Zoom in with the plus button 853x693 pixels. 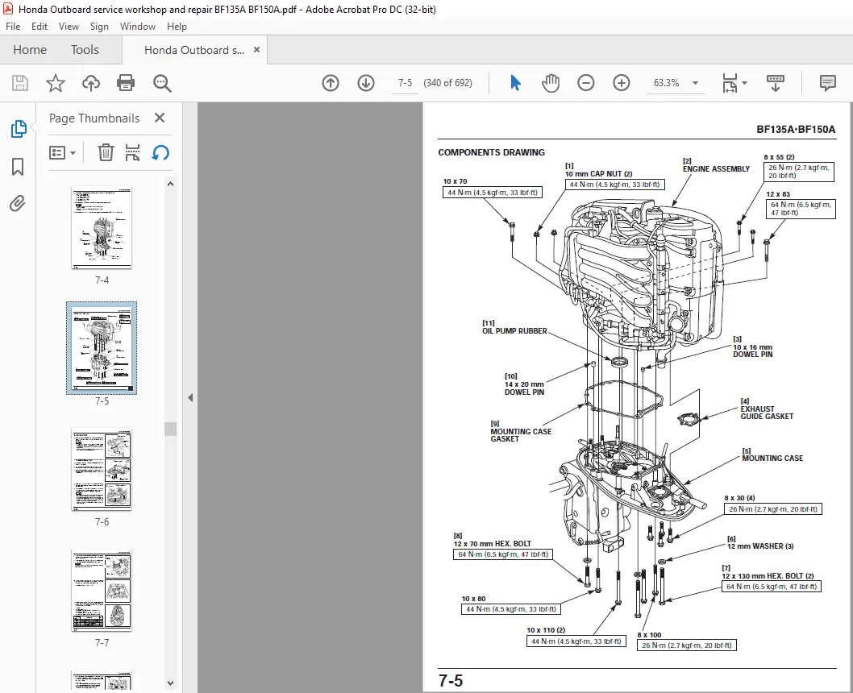pos(622,83)
